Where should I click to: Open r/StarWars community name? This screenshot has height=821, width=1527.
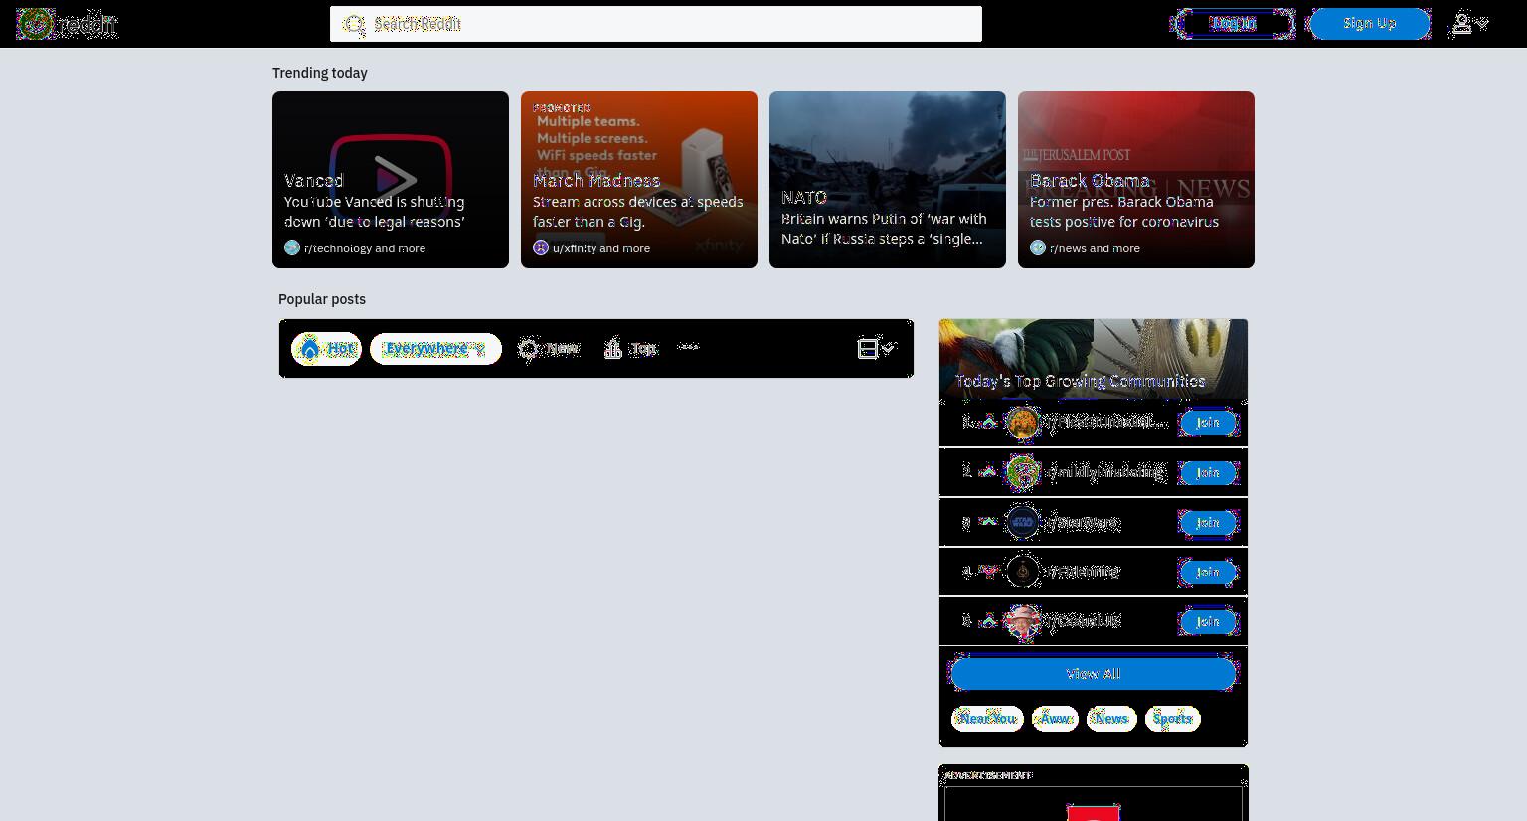(x=1083, y=523)
